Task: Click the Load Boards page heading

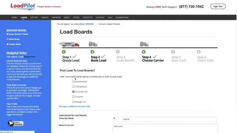Action: click(x=76, y=32)
